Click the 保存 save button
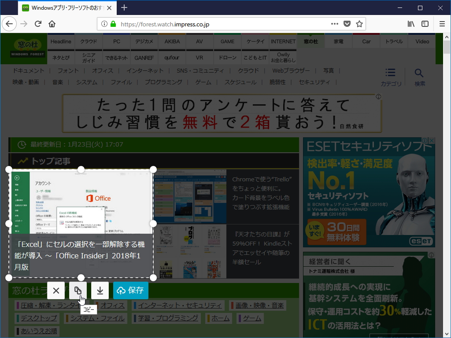This screenshot has width=451, height=338. 130,290
